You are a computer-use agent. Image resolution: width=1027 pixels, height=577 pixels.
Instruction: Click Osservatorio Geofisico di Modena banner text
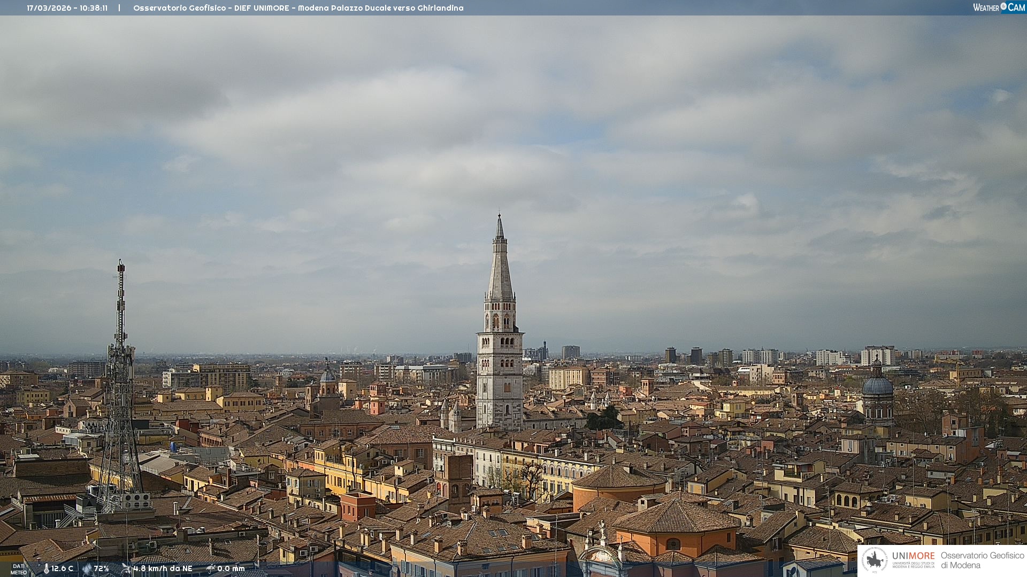982,560
